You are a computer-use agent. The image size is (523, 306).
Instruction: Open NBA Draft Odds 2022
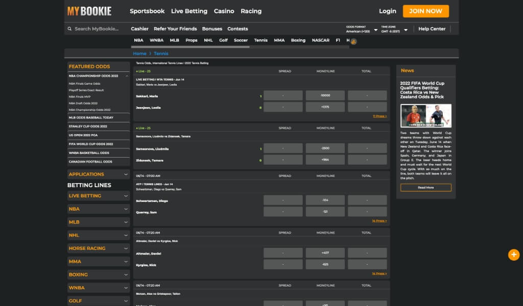tap(83, 103)
